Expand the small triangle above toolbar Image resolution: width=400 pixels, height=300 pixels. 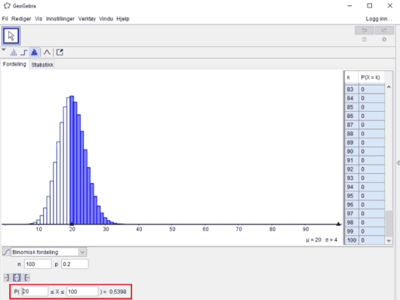[4, 50]
